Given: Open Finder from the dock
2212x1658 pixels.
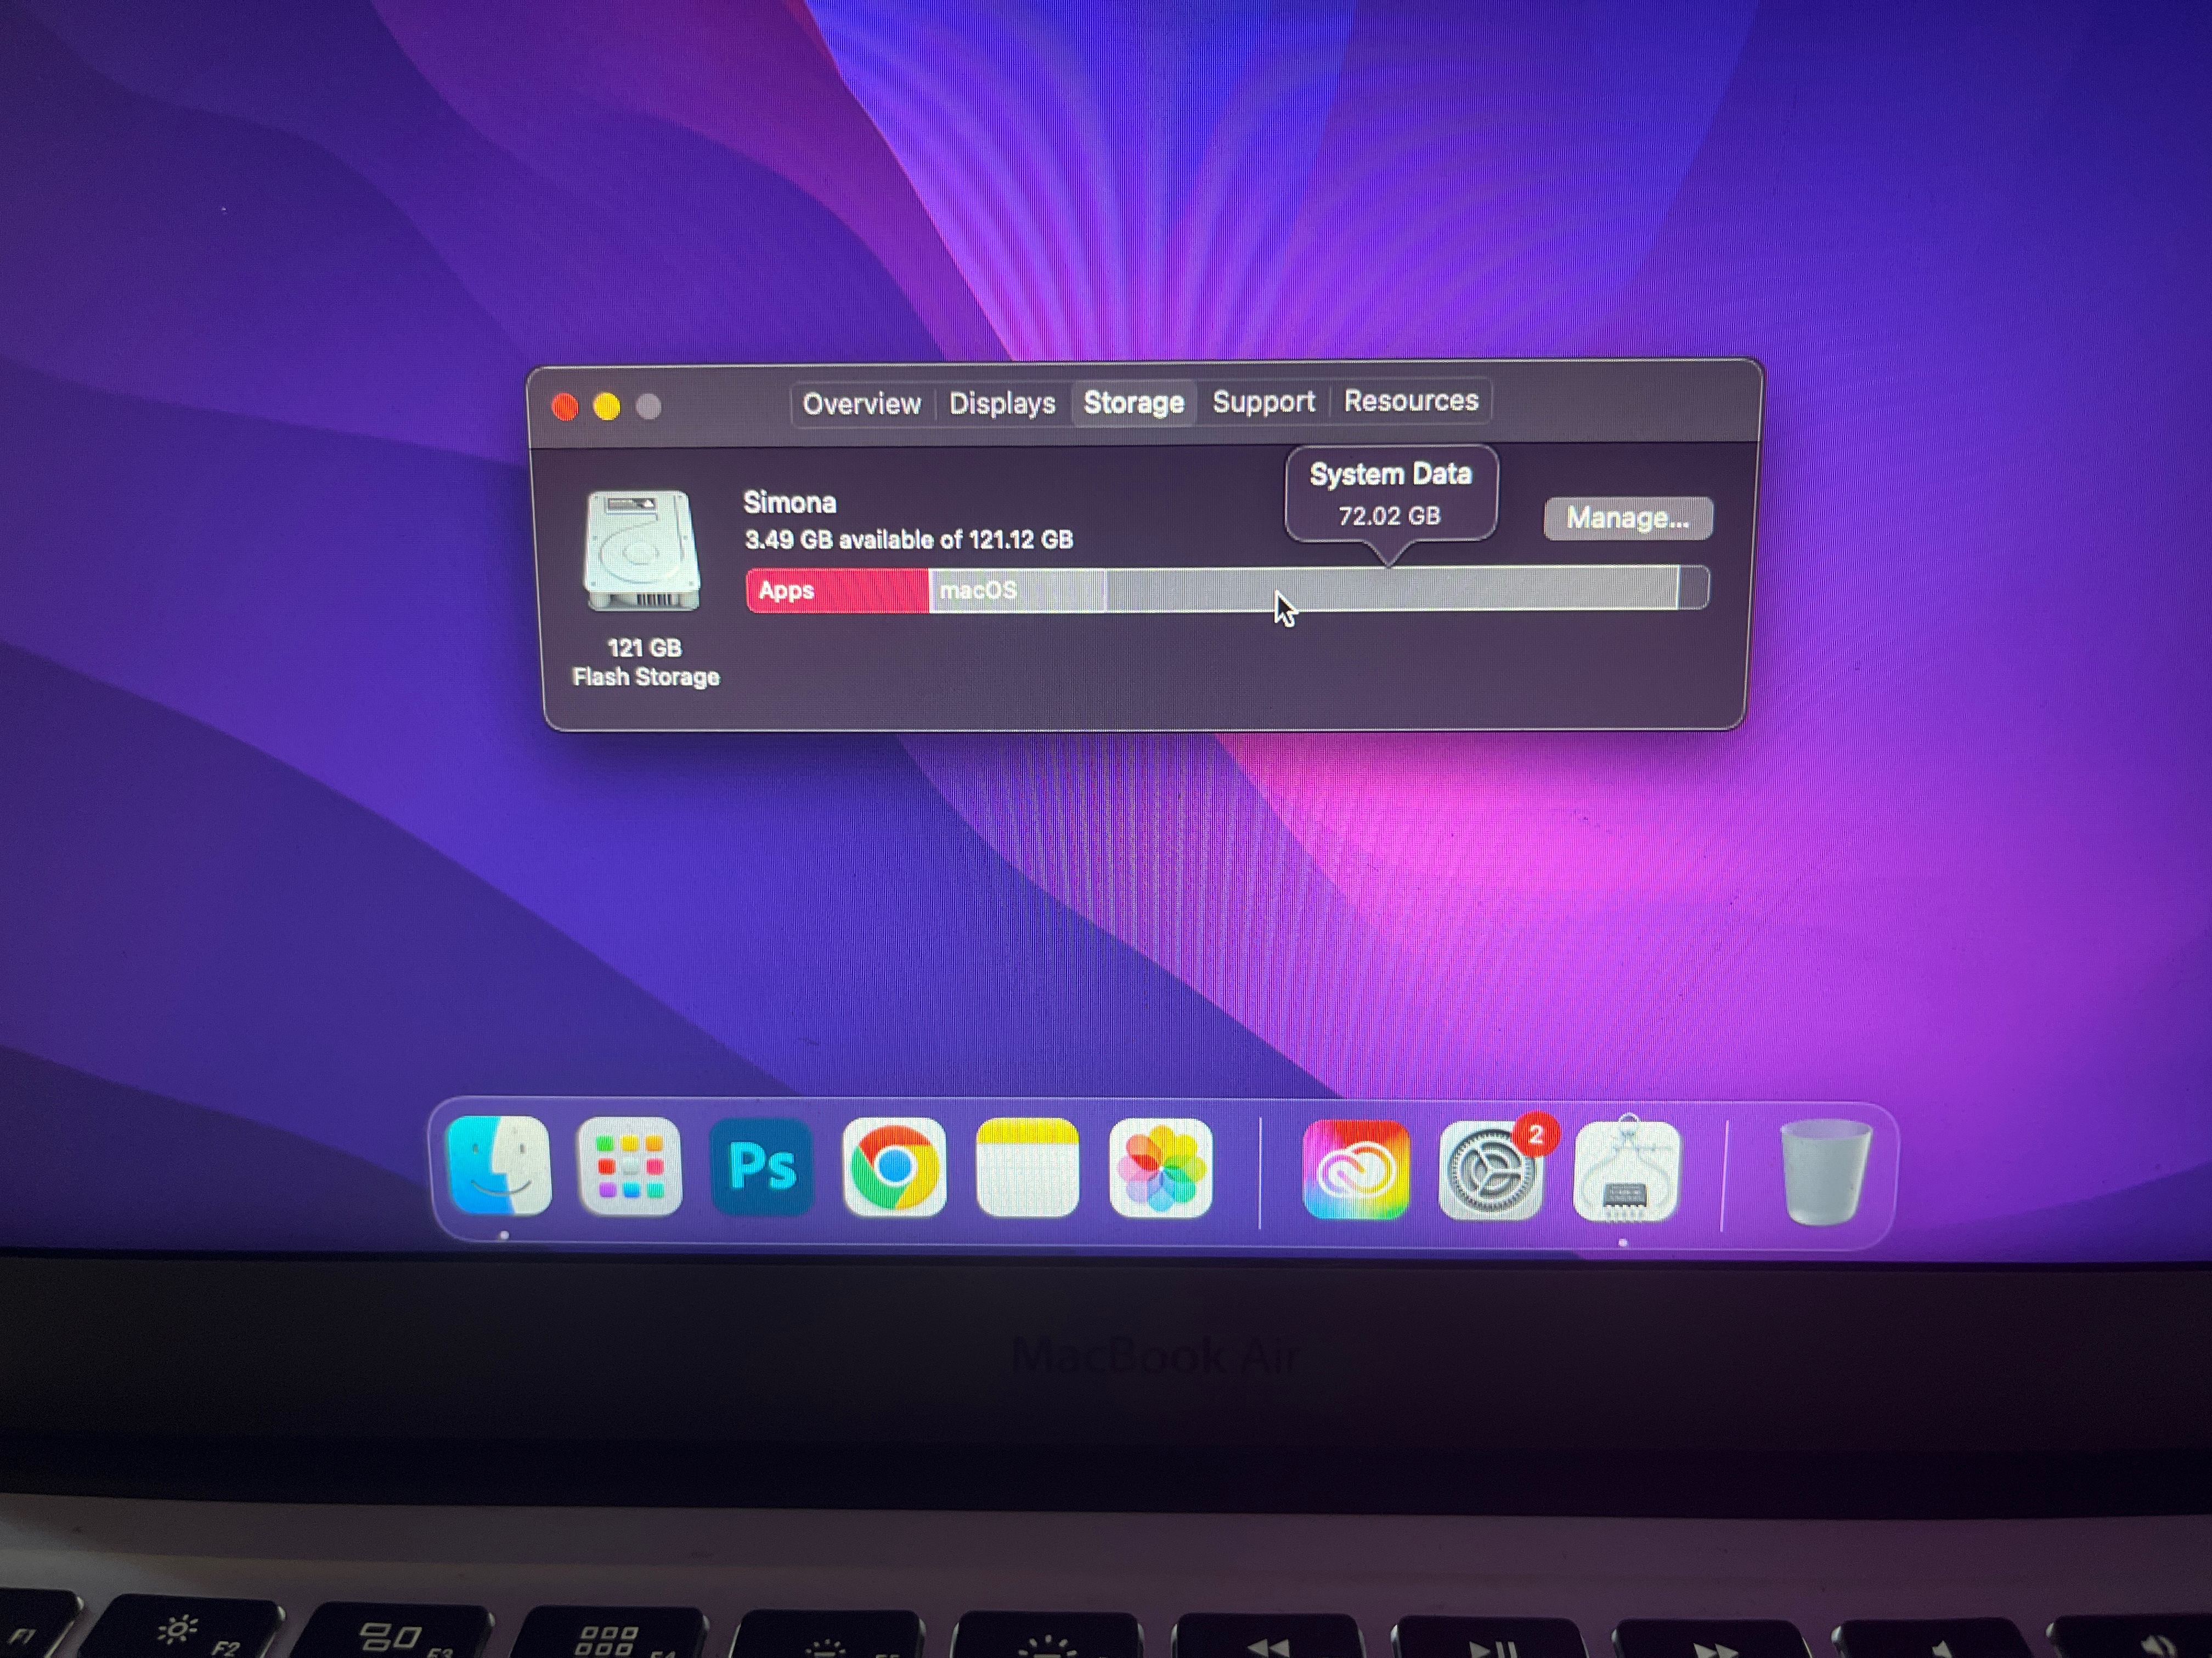Looking at the screenshot, I should click(498, 1166).
